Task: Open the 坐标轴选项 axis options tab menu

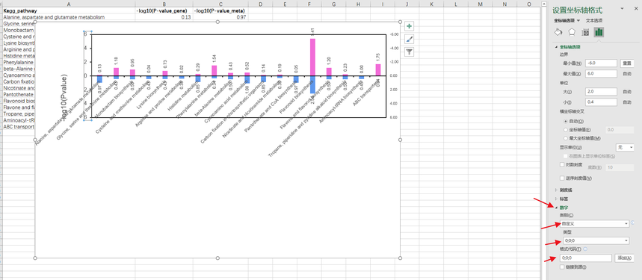Action: pos(567,20)
